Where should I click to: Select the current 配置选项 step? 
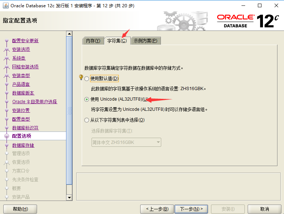tap(21, 136)
